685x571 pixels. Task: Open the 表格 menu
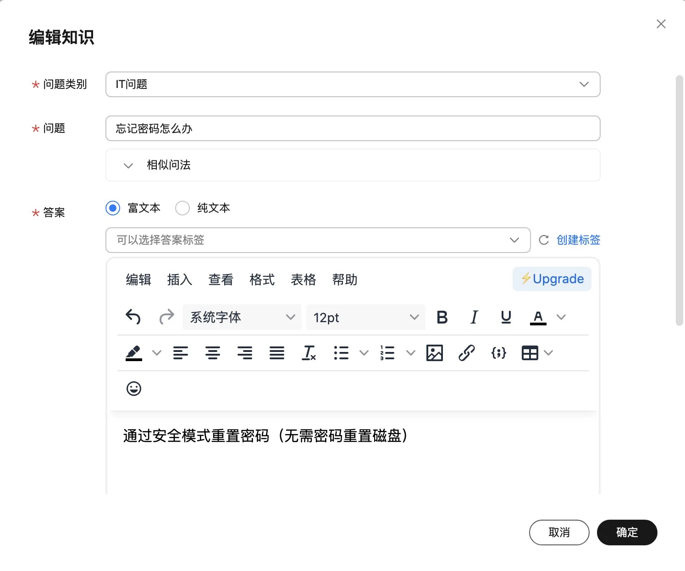[x=304, y=279]
